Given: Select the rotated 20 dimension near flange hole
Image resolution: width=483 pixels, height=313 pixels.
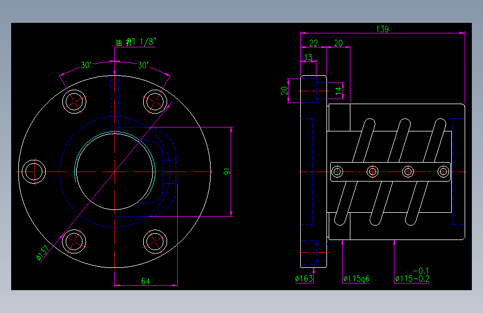Looking at the screenshot, I should pyautogui.click(x=284, y=91).
